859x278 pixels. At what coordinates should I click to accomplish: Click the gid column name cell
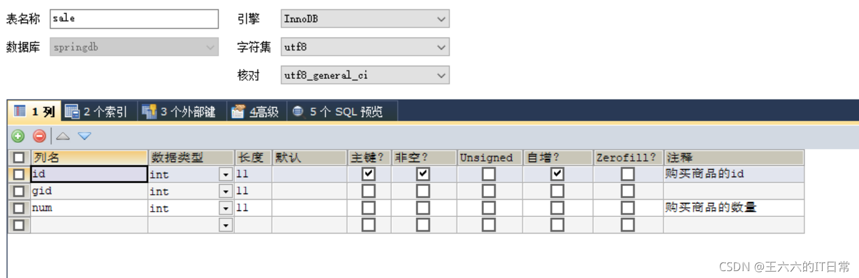pos(89,191)
